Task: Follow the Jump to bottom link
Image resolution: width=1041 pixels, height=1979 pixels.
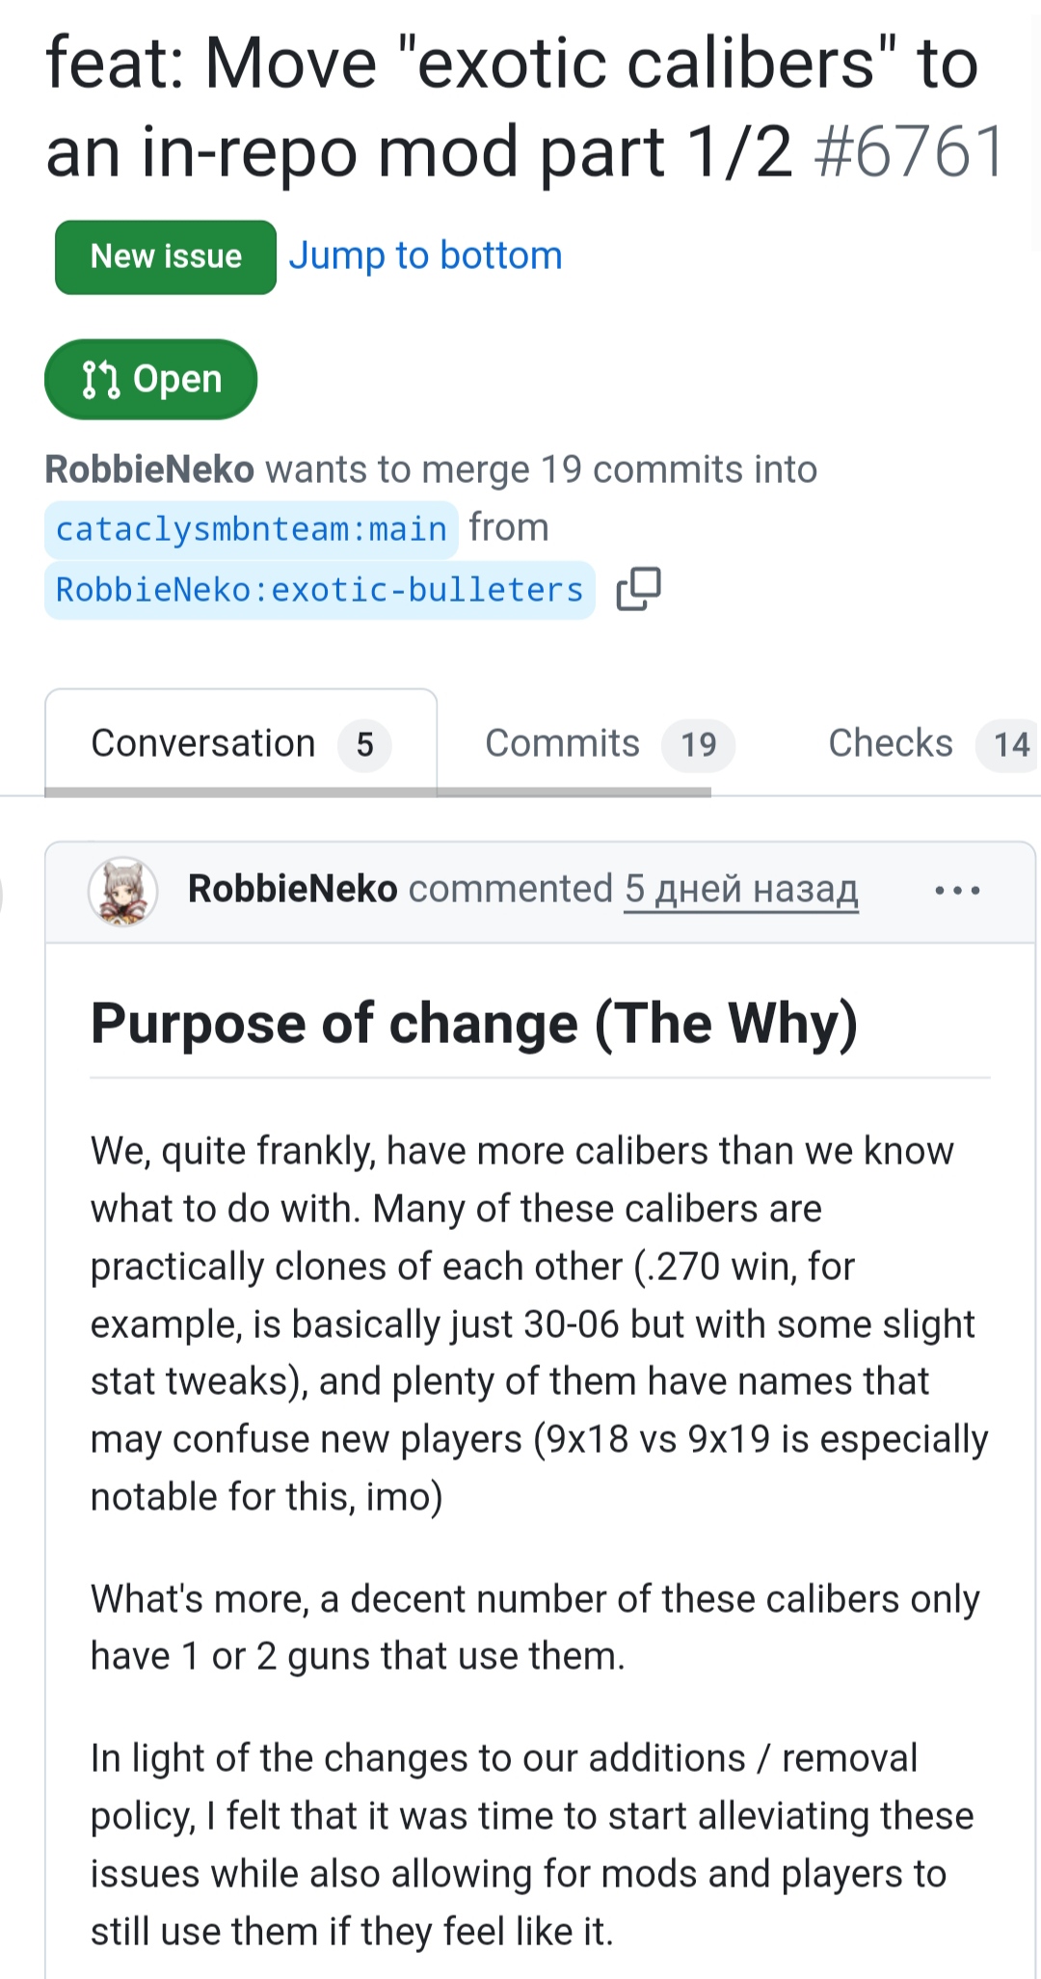Action: click(425, 255)
